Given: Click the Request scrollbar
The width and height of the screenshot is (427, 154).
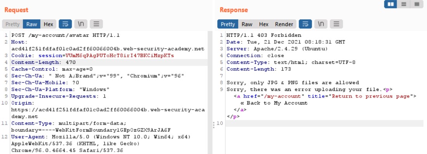Looking at the screenshot, I should coord(210,92).
